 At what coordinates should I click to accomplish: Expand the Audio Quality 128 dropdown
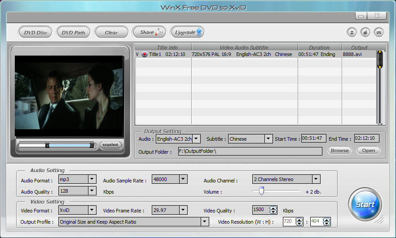[92, 190]
